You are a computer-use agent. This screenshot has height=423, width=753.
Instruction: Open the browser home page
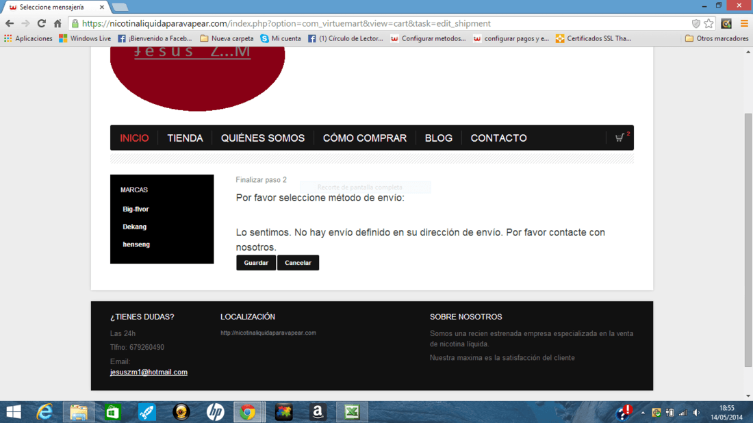pyautogui.click(x=58, y=23)
